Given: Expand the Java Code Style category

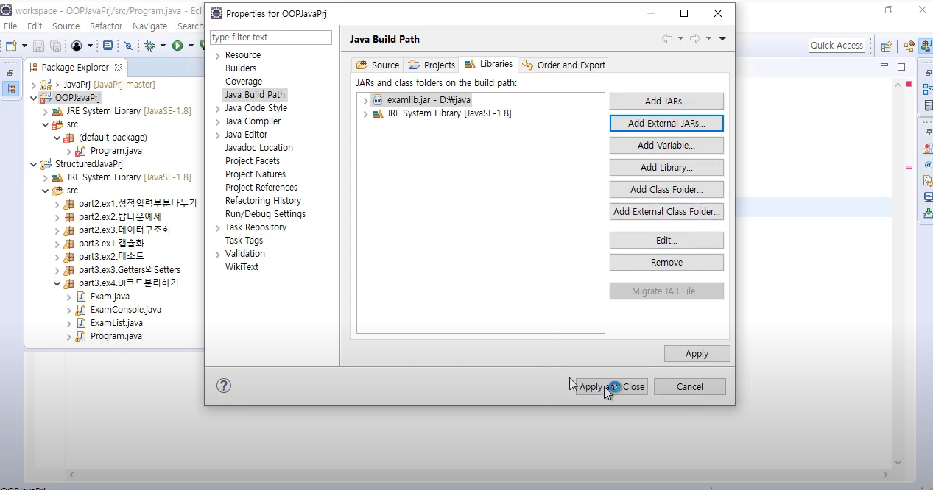Looking at the screenshot, I should (x=217, y=108).
